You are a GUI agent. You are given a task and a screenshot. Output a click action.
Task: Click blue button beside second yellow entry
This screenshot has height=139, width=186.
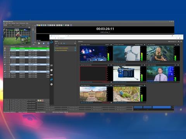click(x=75, y=50)
